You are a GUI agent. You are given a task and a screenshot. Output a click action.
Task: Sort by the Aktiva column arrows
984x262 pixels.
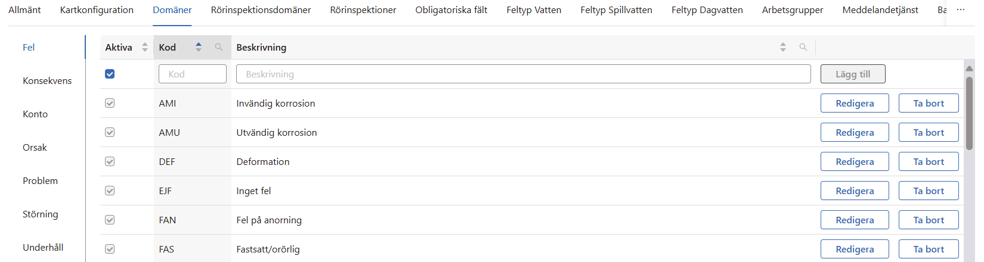[x=145, y=47]
